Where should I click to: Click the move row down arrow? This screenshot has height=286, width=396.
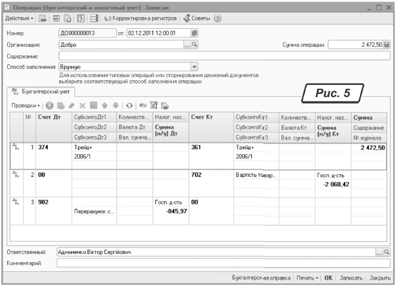(x=116, y=105)
